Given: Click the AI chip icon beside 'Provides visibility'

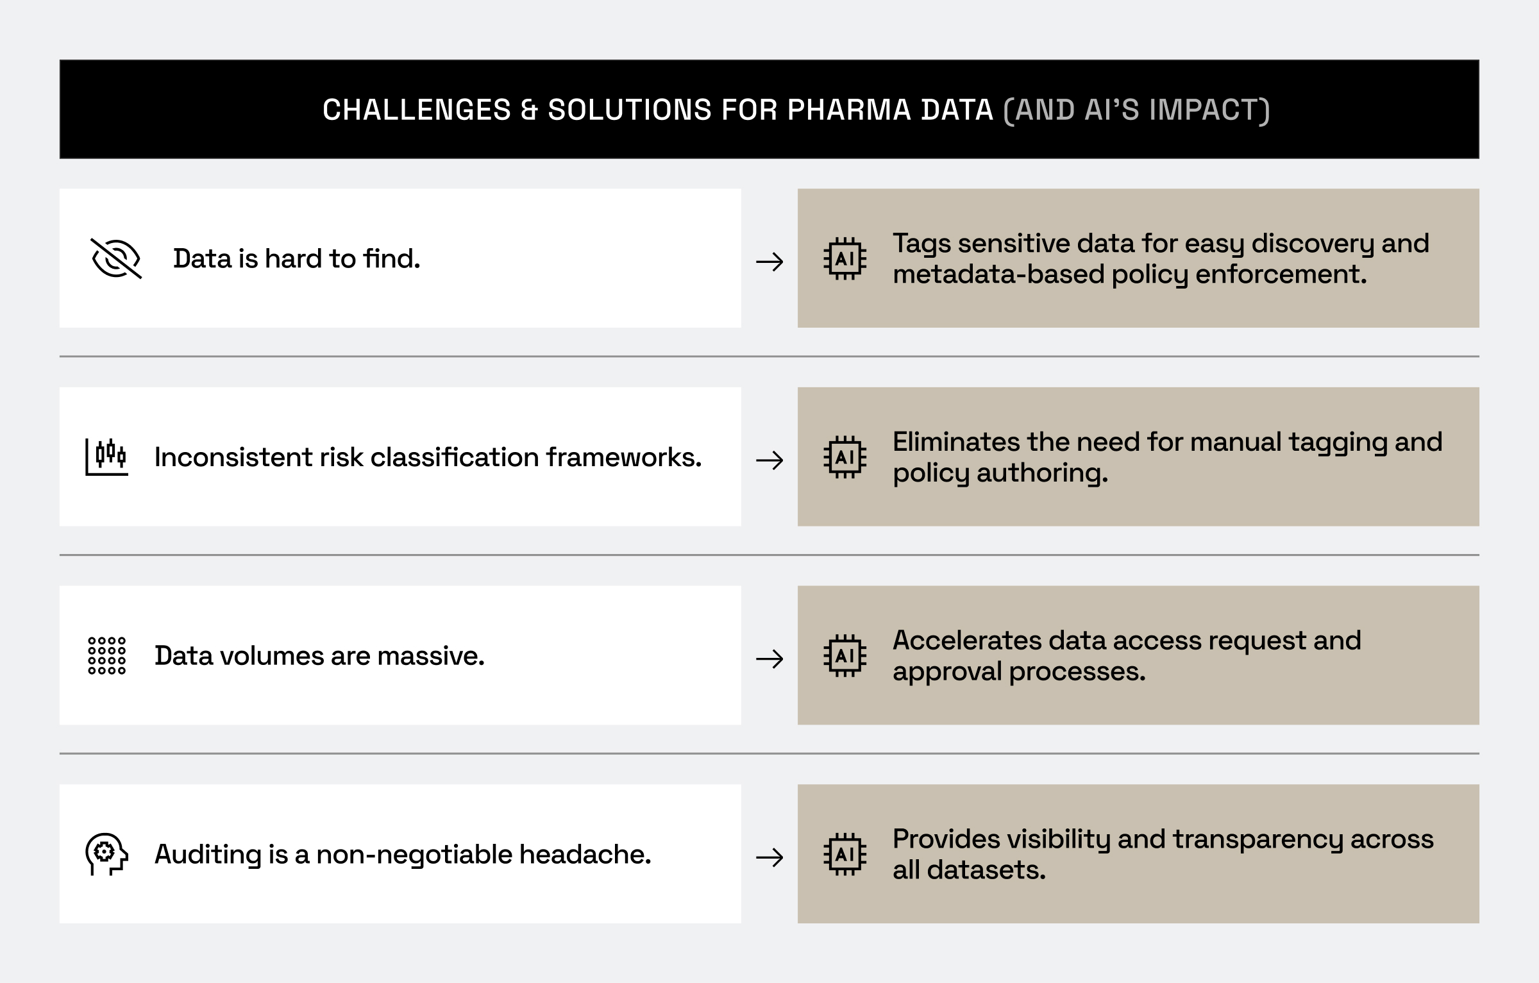Looking at the screenshot, I should [845, 854].
